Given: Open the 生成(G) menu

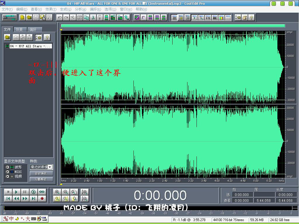Looking at the screenshot, I should tap(65, 9).
